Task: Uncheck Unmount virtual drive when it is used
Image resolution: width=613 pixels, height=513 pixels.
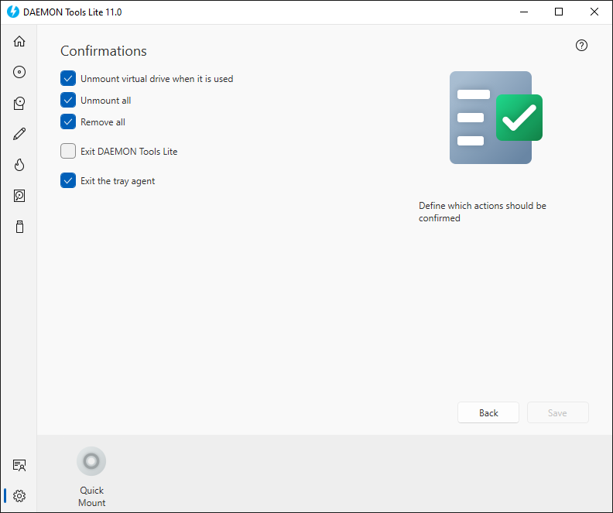Action: (x=68, y=78)
